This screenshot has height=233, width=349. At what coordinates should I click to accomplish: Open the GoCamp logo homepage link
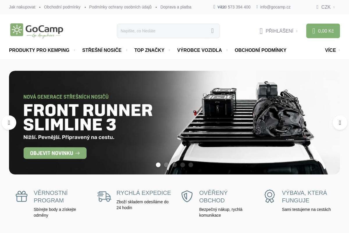(37, 31)
